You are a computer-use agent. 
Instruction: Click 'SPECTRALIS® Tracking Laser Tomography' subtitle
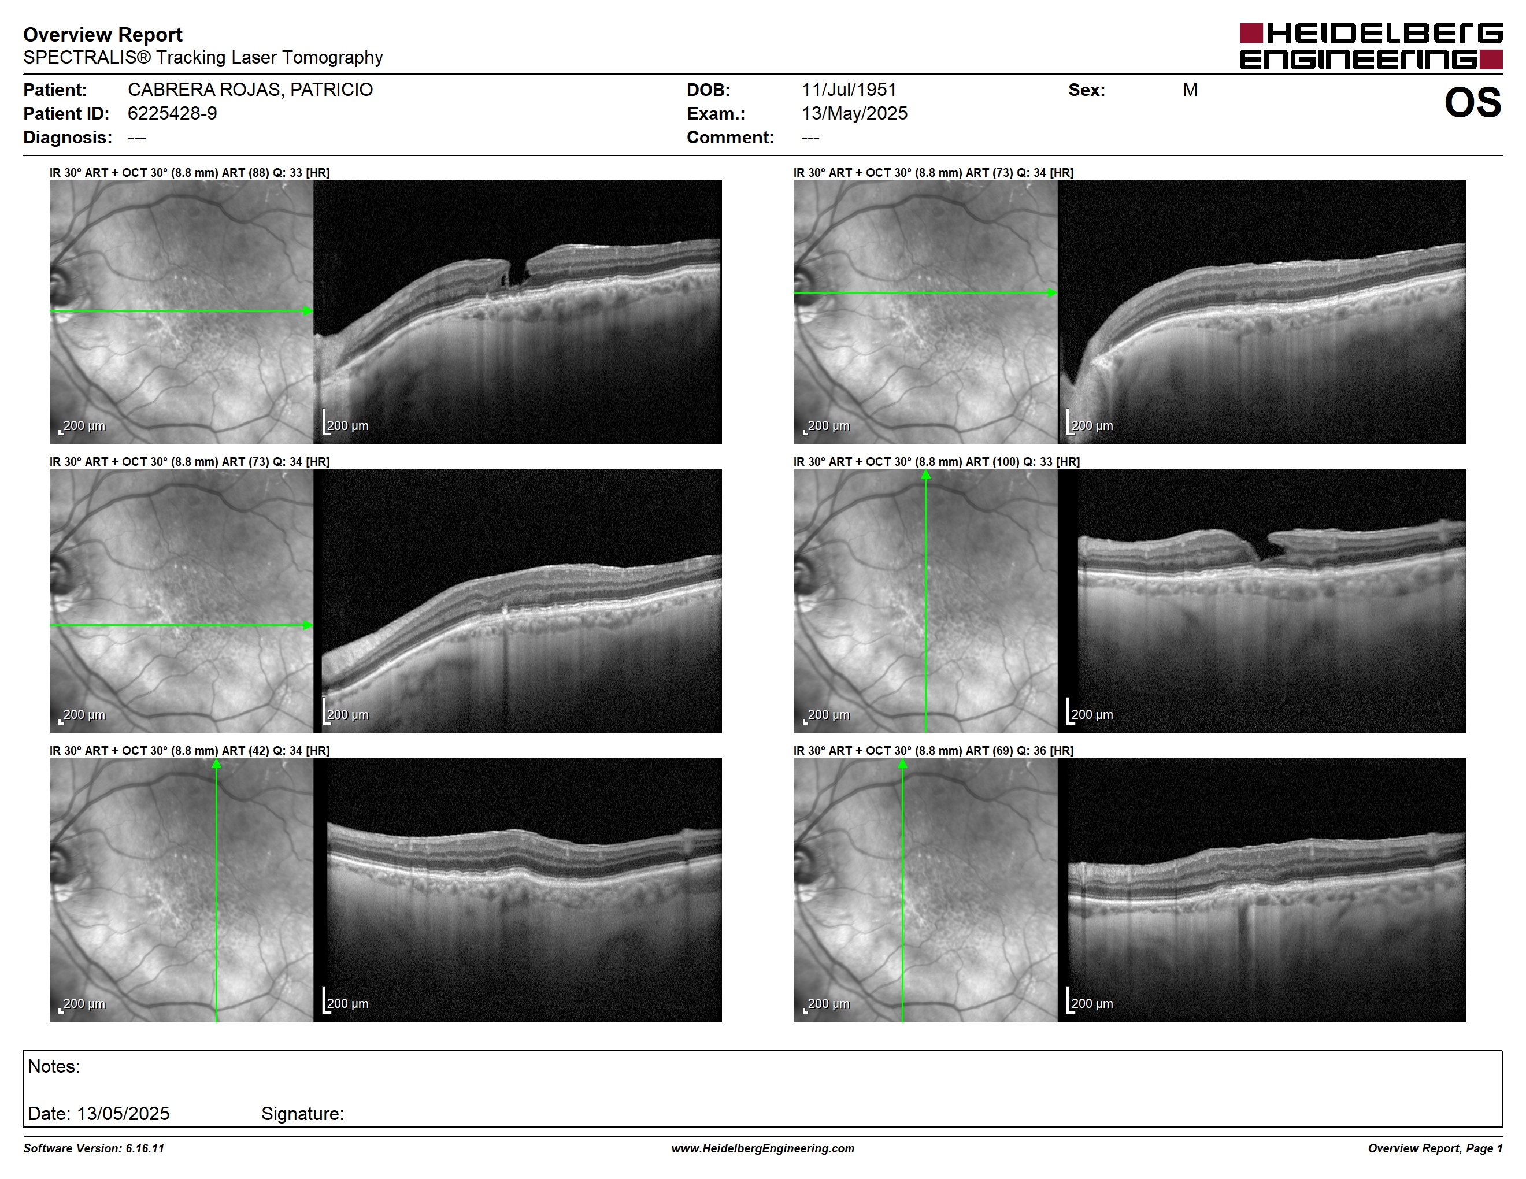[x=203, y=57]
